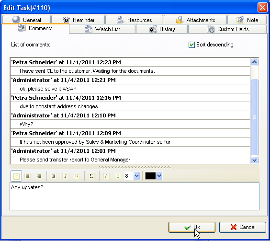Image resolution: width=270 pixels, height=241 pixels.
Task: Open the Attachments tab
Action: [x=195, y=20]
